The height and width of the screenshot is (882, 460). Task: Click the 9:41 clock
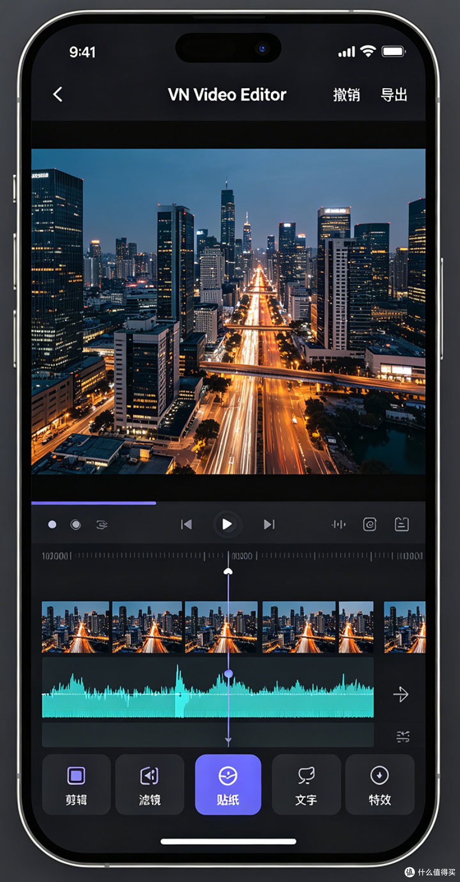click(x=82, y=52)
